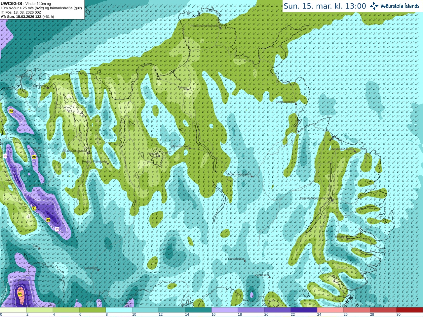The width and height of the screenshot is (423, 317).
Task: Select the 22–24 m/s dark indigo legend swatch
Action: (304, 310)
